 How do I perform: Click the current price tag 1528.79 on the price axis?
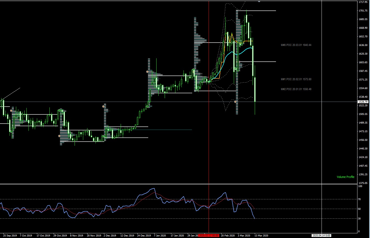click(x=363, y=102)
